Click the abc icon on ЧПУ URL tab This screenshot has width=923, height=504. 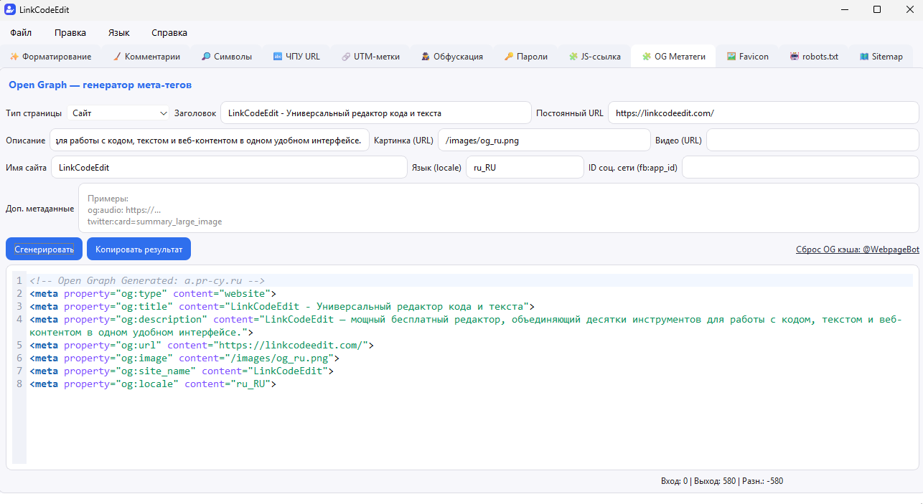tap(278, 57)
